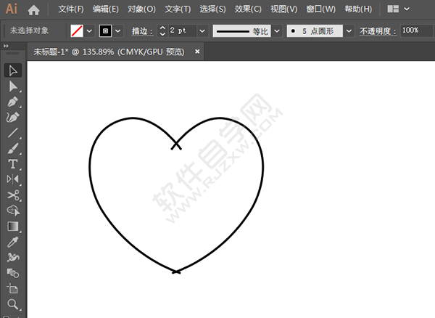Click the Illustrator Ai logo
Image resolution: width=435 pixels, height=318 pixels.
click(12, 9)
